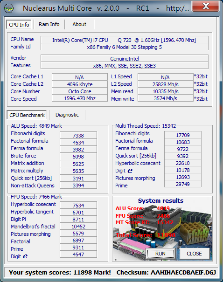This screenshot has height=282, width=223.
Task: Click the Mem write 3574 Mb/s field
Action: (x=166, y=98)
